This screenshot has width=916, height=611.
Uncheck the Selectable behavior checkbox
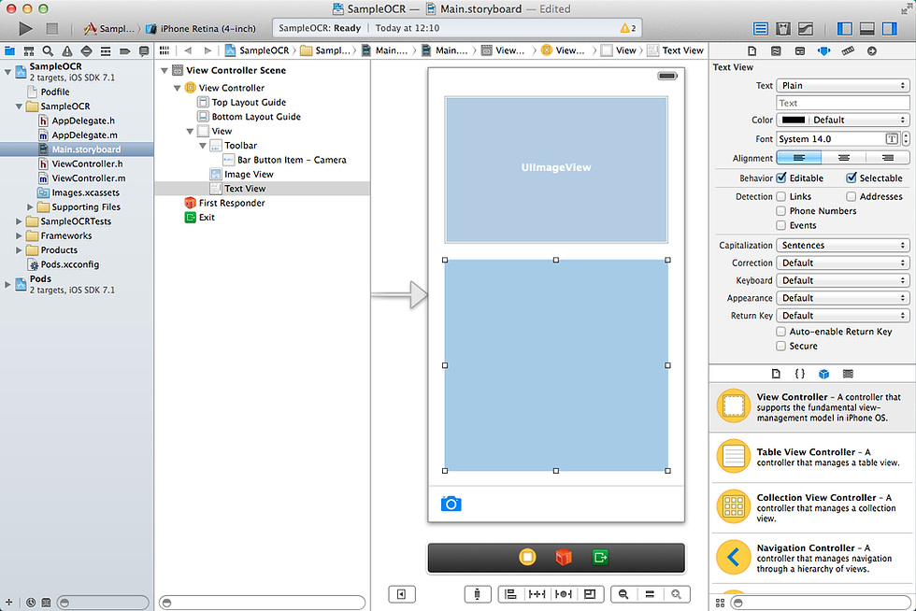(852, 178)
